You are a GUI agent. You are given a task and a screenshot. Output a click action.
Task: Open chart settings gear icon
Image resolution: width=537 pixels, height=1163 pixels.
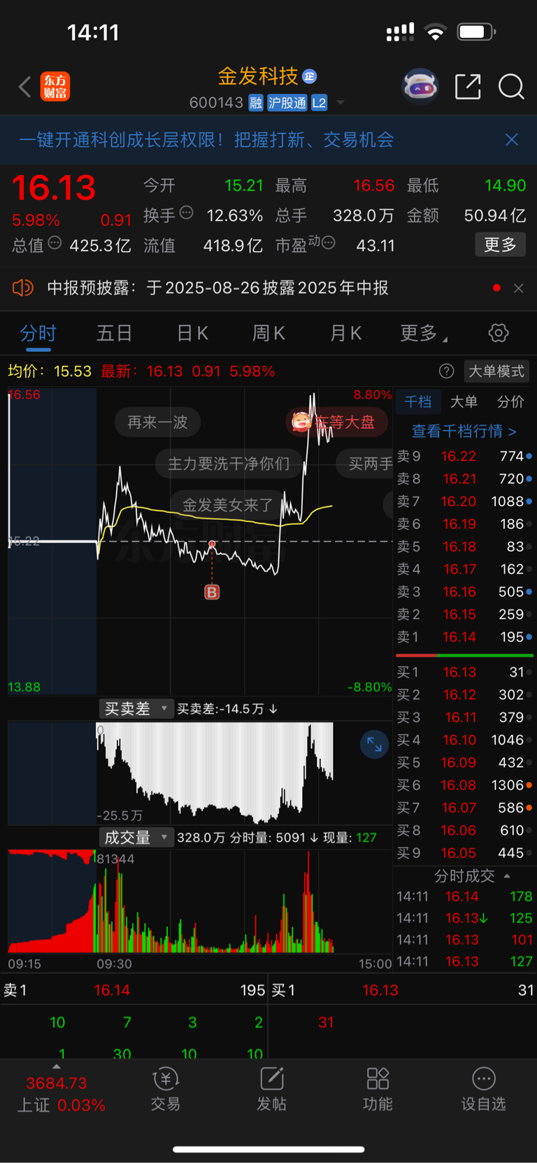pyautogui.click(x=499, y=333)
